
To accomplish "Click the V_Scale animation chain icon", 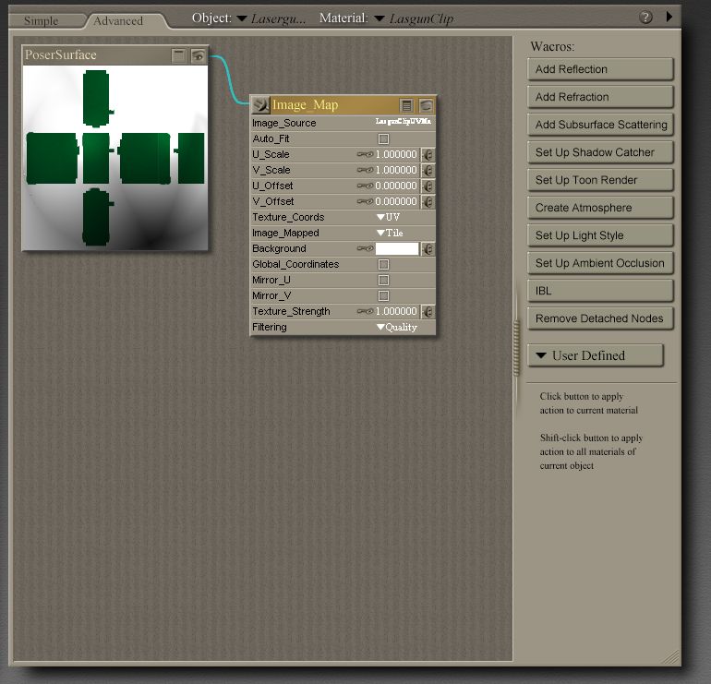I will point(365,171).
